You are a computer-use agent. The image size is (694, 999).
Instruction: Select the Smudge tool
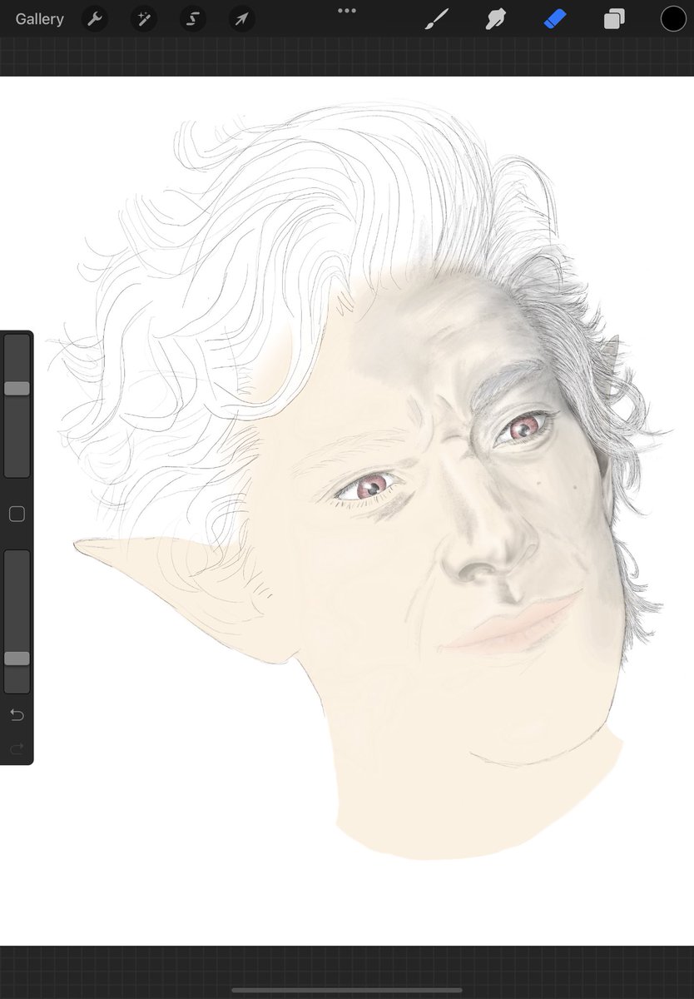pyautogui.click(x=495, y=18)
